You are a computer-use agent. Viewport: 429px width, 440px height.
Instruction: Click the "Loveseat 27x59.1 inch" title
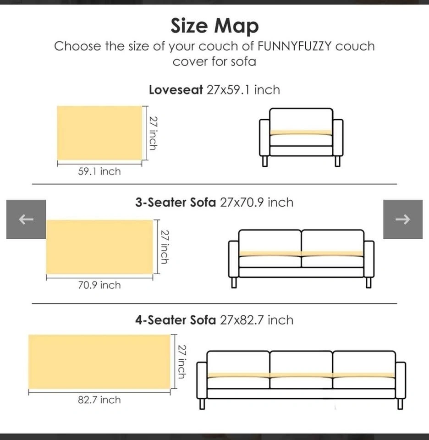tap(214, 90)
